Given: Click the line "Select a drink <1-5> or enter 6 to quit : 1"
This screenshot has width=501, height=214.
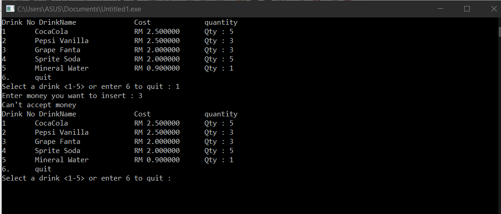Looking at the screenshot, I should (x=91, y=87).
